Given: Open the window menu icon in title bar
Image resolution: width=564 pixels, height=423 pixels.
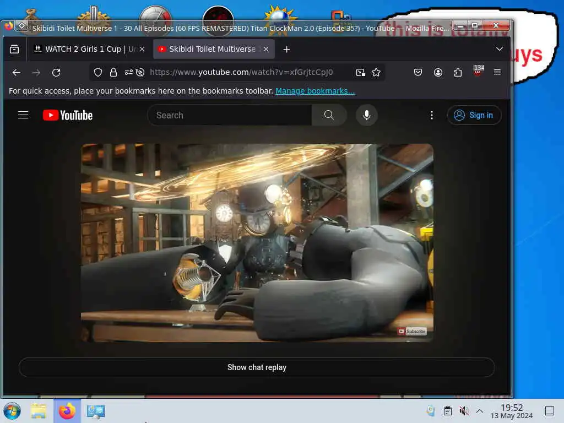Looking at the screenshot, I should click(x=21, y=26).
